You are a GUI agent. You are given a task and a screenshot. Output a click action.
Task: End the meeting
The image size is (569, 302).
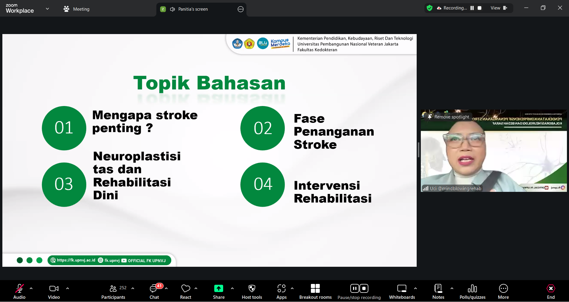pos(551,291)
